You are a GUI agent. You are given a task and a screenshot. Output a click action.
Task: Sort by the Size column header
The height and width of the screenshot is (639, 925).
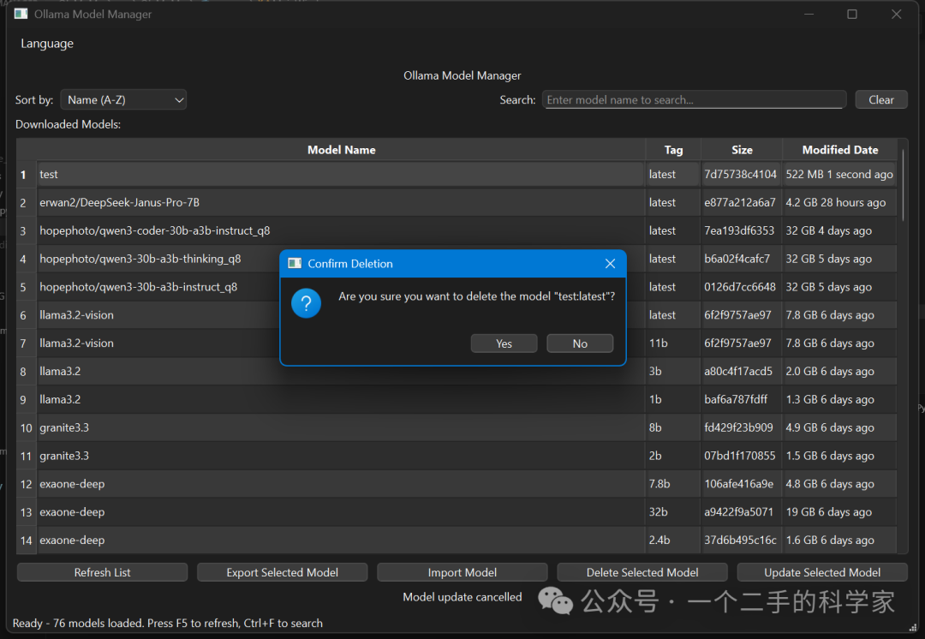click(x=742, y=150)
